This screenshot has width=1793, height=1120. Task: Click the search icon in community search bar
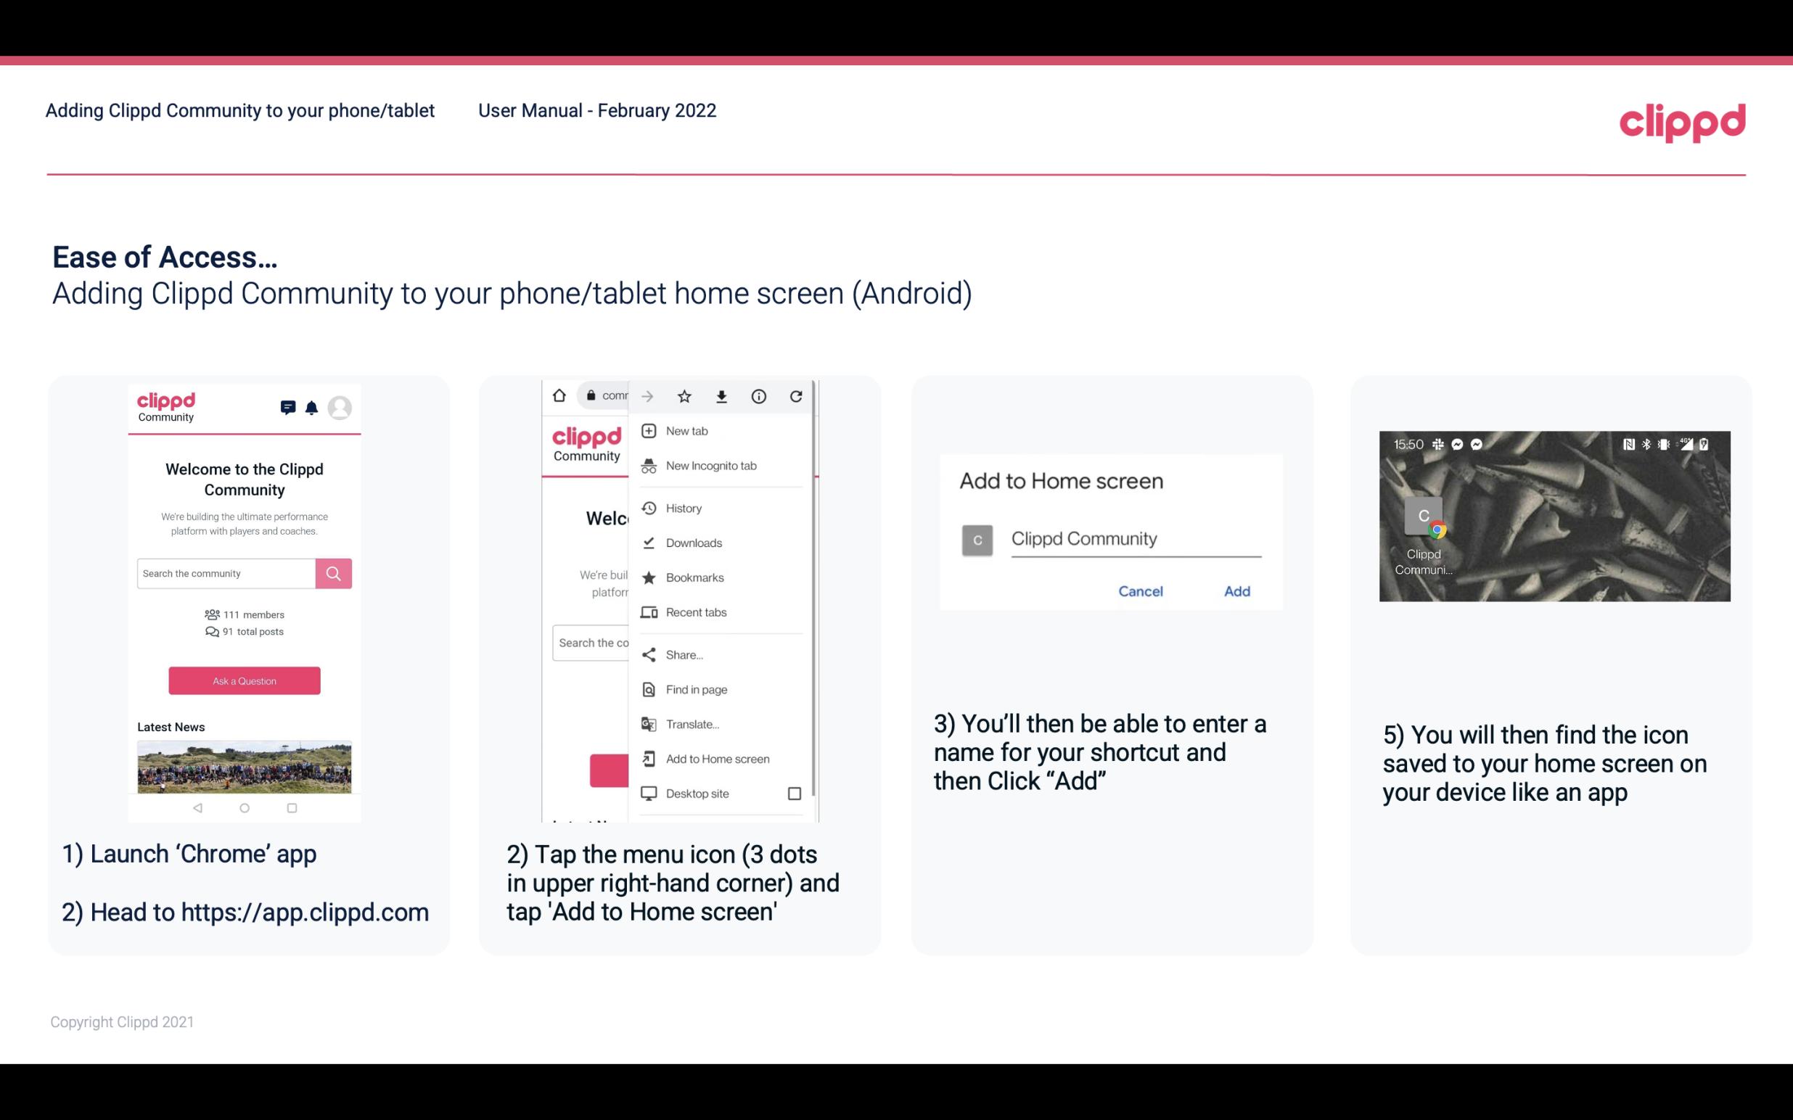(x=333, y=573)
